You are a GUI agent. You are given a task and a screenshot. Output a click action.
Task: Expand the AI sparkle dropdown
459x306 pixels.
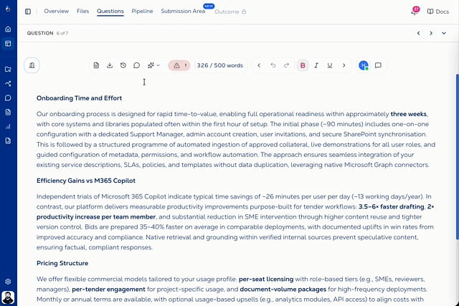tap(153, 65)
